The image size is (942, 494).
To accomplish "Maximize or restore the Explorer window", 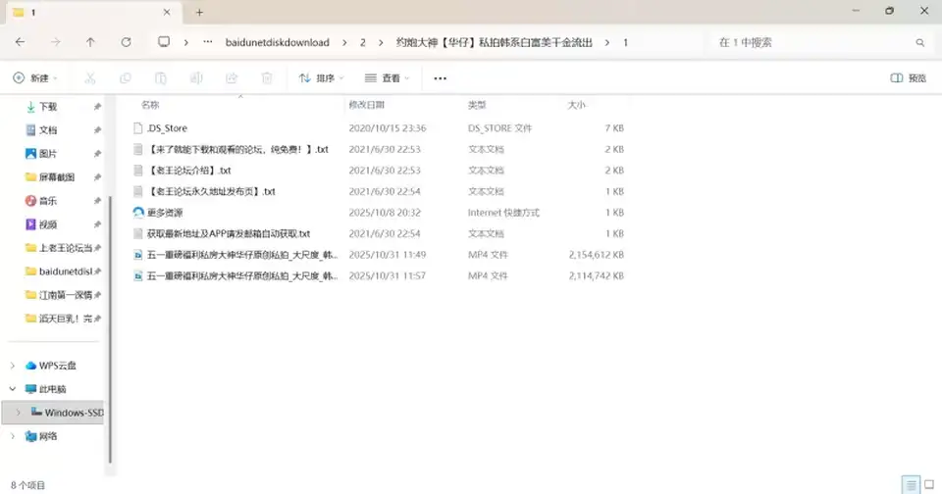I will [x=890, y=11].
